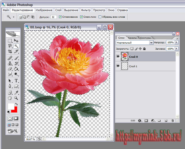Open Layers panel flyout menu

click(x=177, y=38)
